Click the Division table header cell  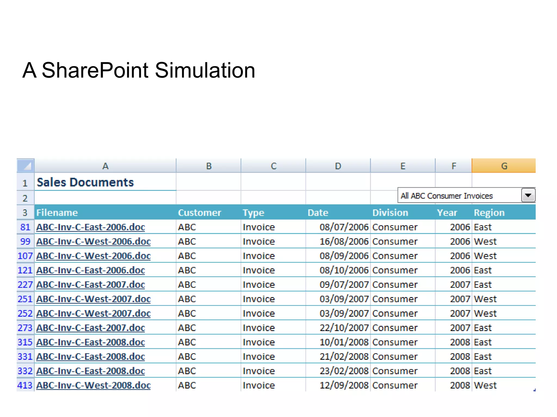(x=403, y=212)
